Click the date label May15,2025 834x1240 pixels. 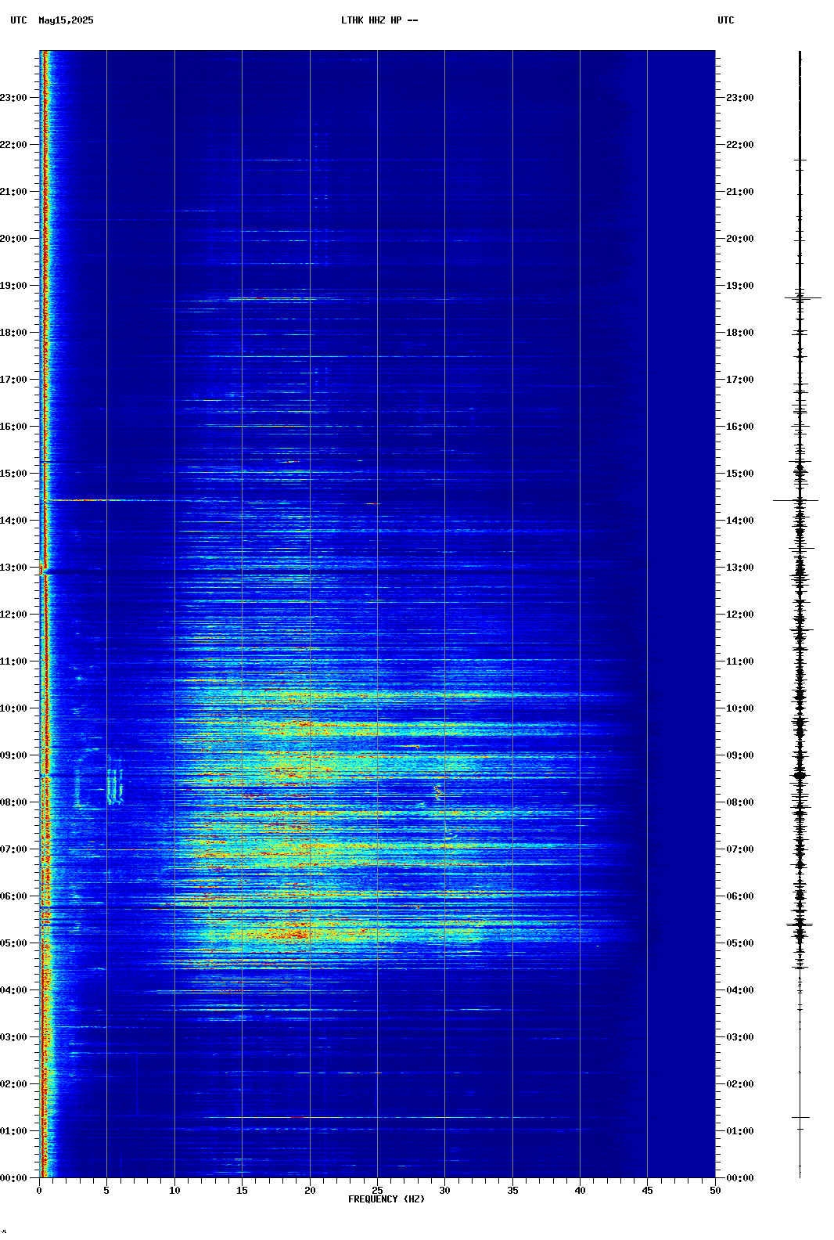pyautogui.click(x=66, y=20)
